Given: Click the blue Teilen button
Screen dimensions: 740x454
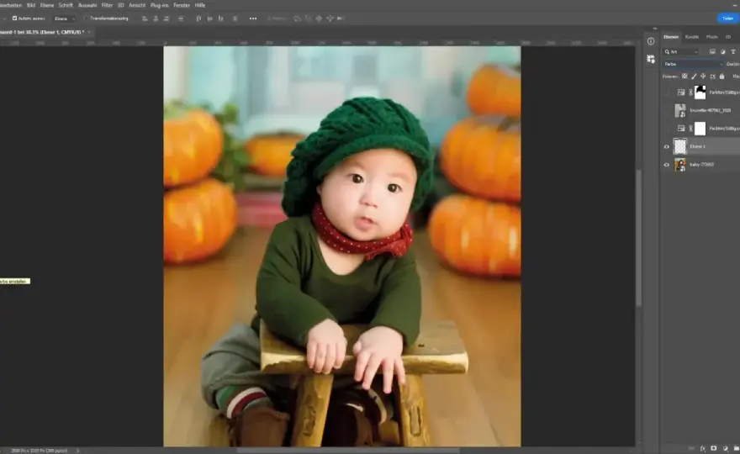Looking at the screenshot, I should tap(727, 18).
